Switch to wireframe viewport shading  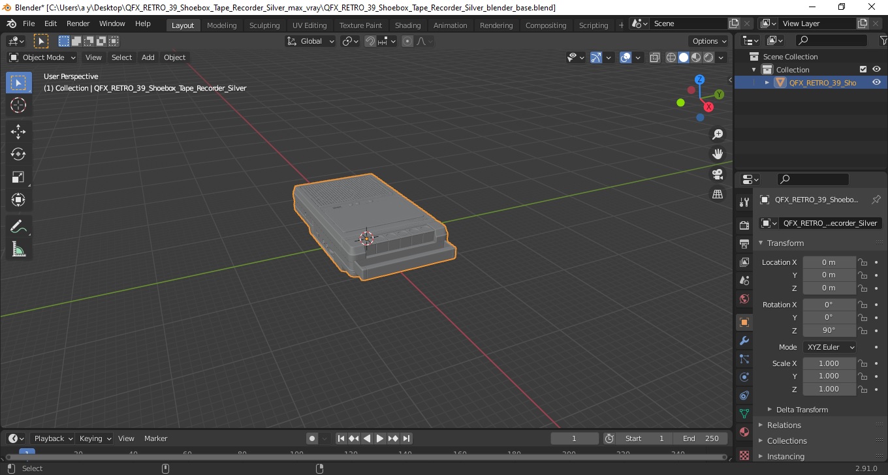(671, 57)
